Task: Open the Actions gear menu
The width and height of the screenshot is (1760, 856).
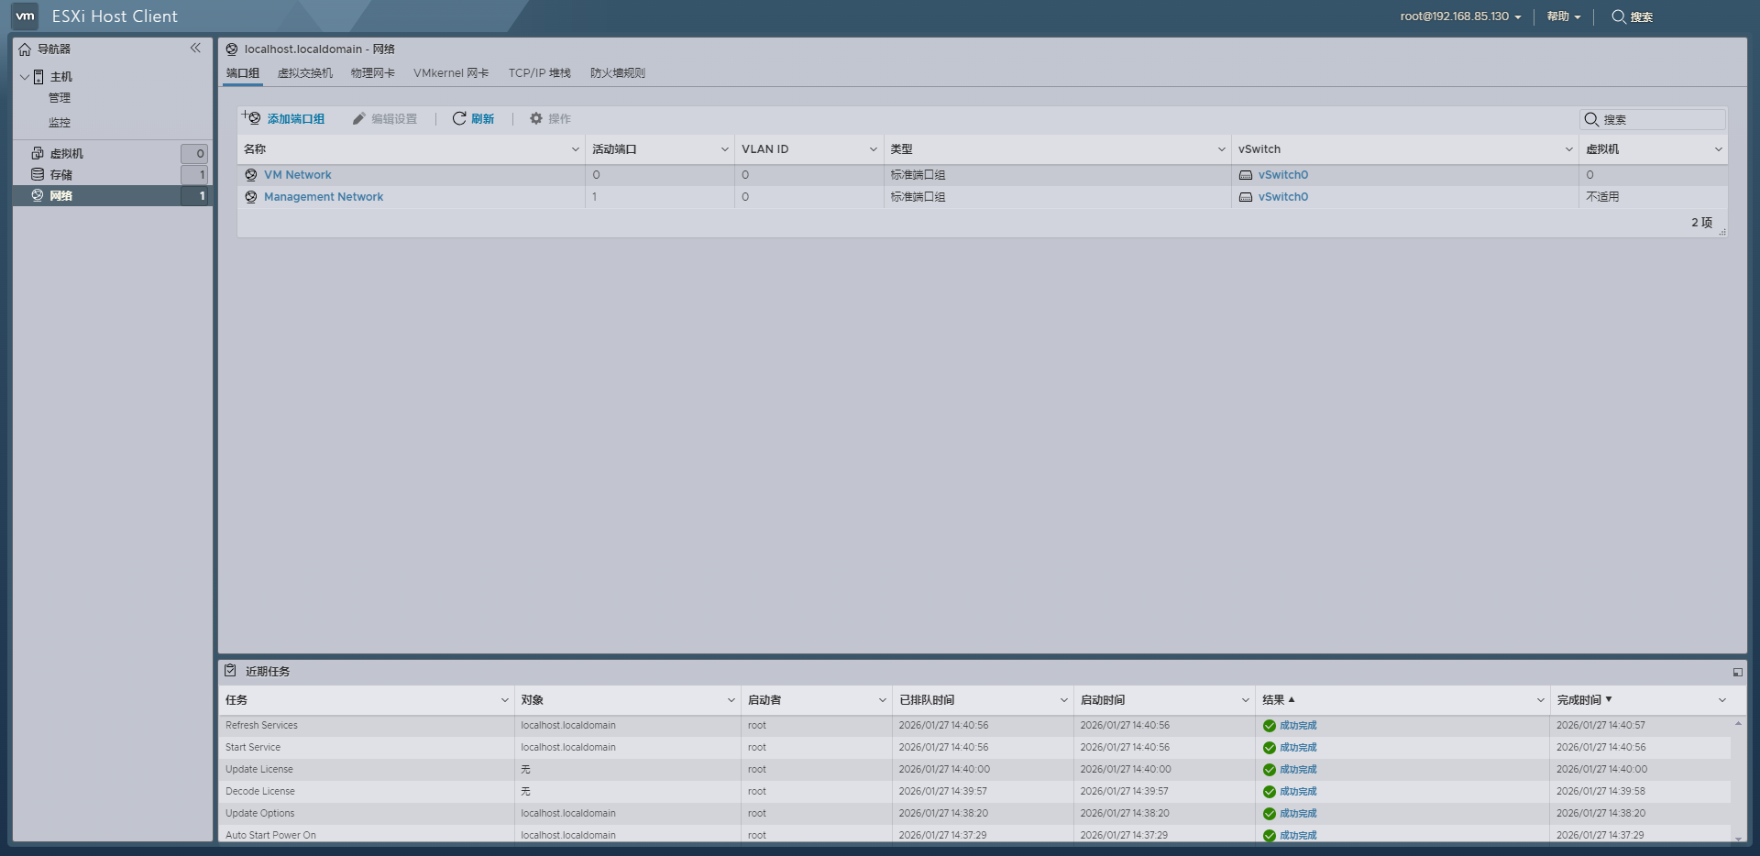Action: click(549, 118)
